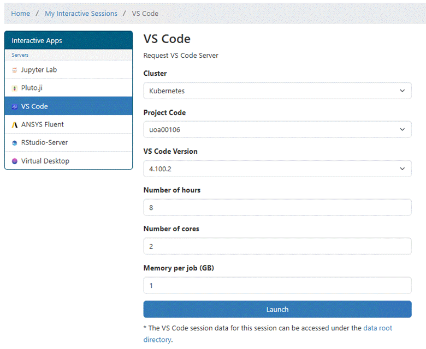Viewport: 426px width, 349px height.
Task: Expand the Project Code dropdown
Action: click(x=277, y=130)
